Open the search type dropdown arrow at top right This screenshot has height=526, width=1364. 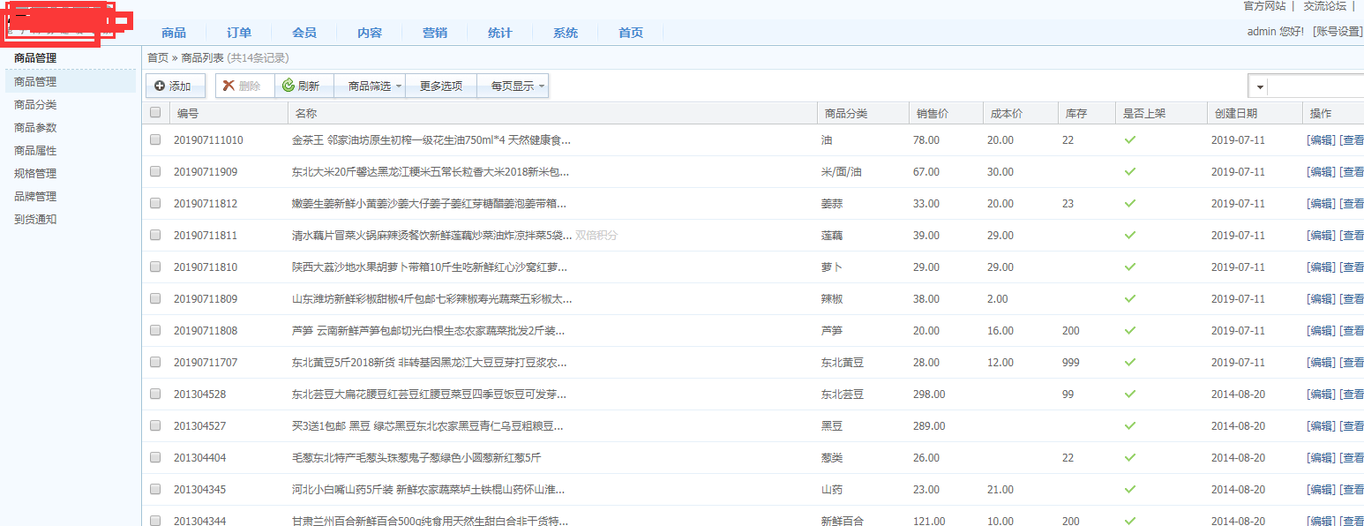click(1259, 86)
